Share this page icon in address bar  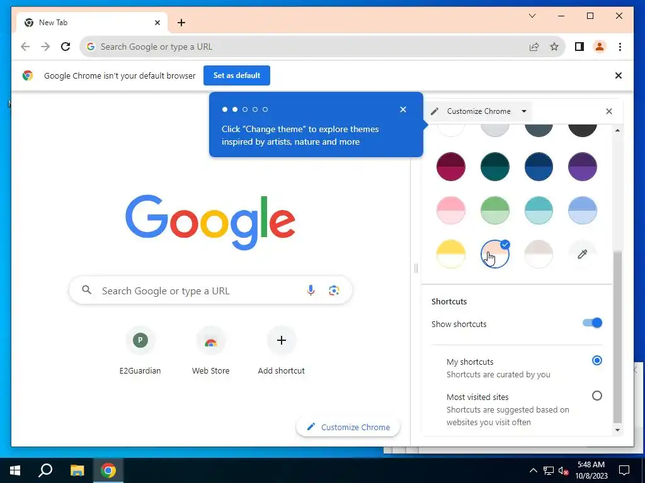[534, 47]
